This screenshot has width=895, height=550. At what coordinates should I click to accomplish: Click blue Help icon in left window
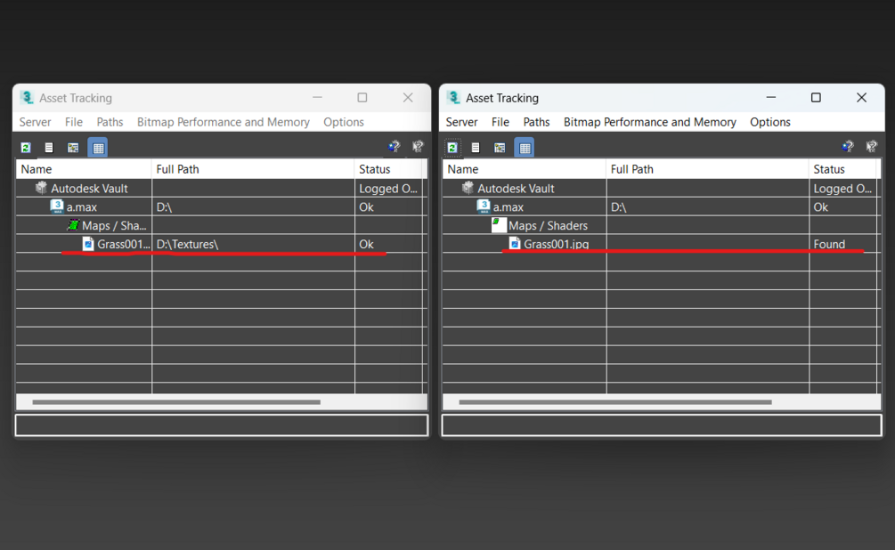tap(395, 147)
